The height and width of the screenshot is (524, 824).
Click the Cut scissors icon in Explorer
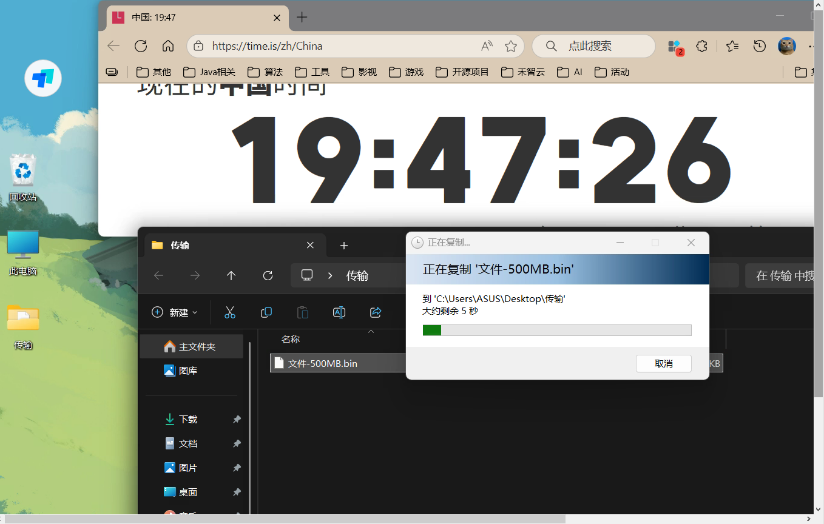pos(230,312)
